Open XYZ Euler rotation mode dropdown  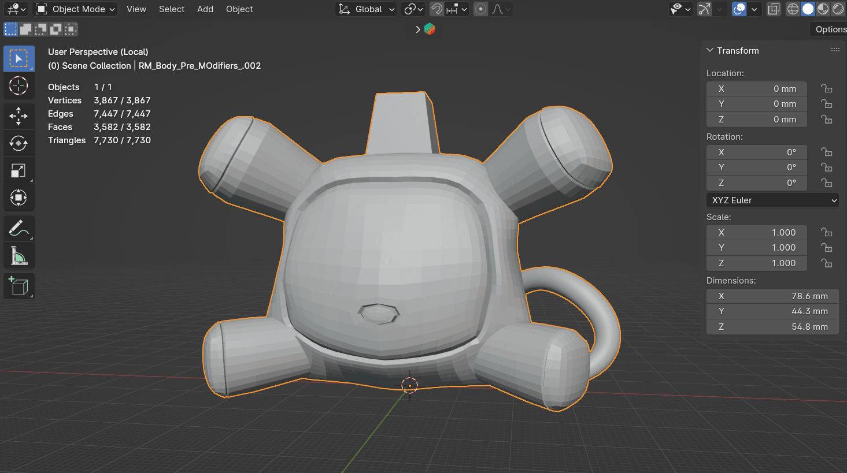coord(772,200)
